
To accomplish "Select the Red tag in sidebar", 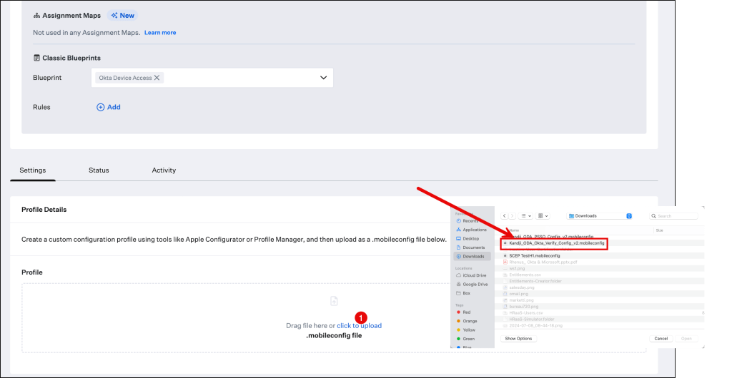I will tap(465, 312).
